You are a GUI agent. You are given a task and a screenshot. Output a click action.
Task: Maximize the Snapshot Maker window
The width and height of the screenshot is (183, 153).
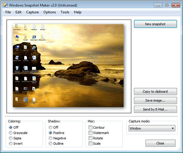coord(167,5)
